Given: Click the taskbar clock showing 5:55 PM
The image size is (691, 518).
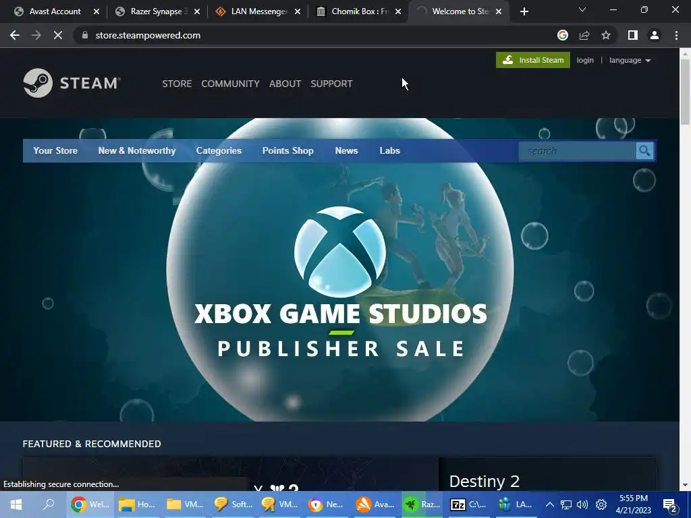Looking at the screenshot, I should pos(633,505).
